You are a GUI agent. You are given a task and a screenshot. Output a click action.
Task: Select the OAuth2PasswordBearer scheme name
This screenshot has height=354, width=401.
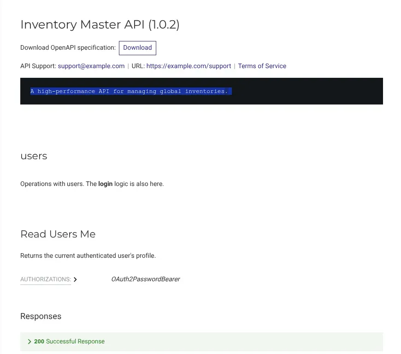coord(145,279)
